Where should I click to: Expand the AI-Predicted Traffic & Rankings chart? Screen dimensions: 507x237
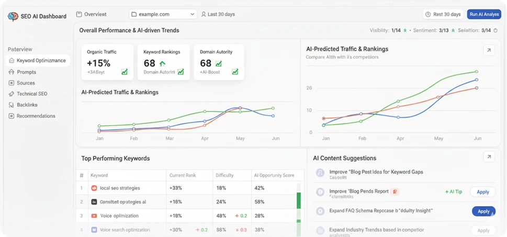coord(489,50)
